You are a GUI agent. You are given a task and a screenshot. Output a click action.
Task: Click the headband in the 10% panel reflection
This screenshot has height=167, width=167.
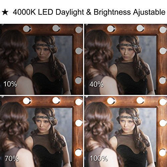pyautogui.click(x=45, y=46)
